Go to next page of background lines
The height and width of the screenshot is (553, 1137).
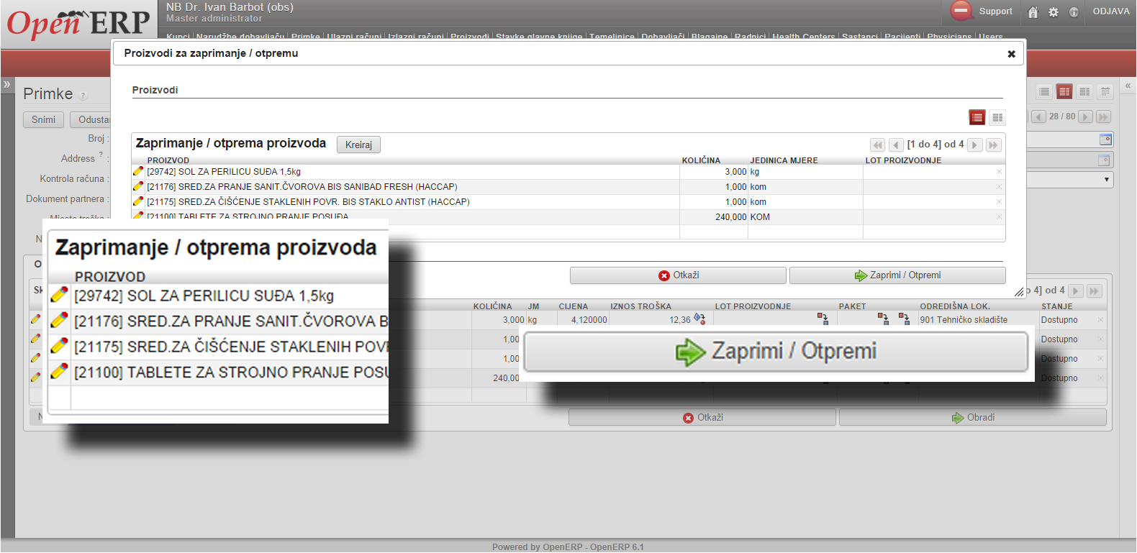coord(1076,291)
